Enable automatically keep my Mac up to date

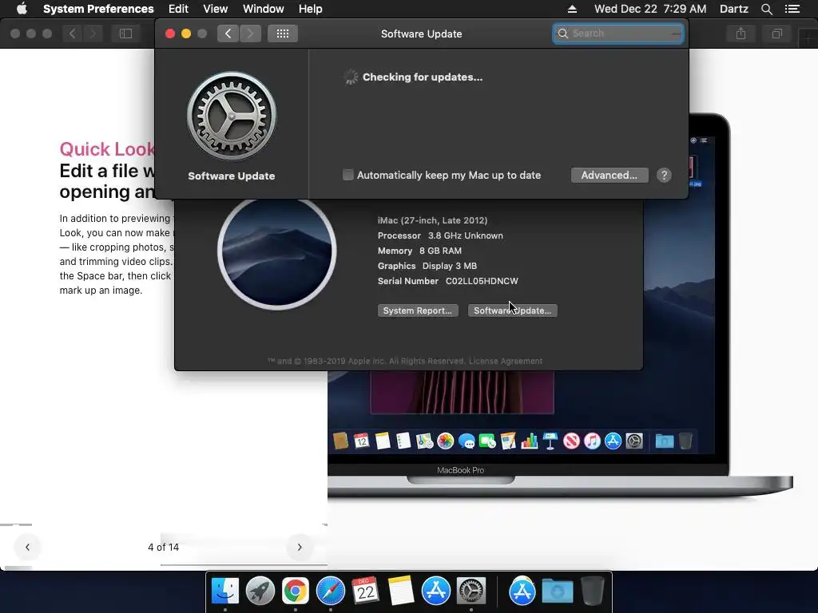tap(348, 175)
